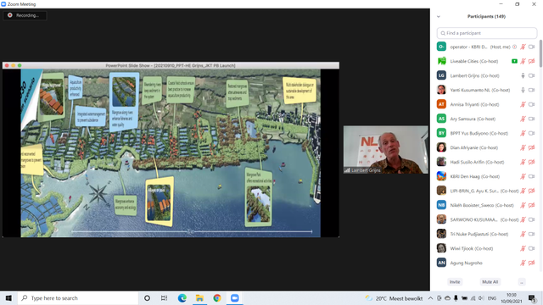Click camera icon for Tri Nuke Pudjiastuti
The width and height of the screenshot is (543, 305).
(532, 234)
